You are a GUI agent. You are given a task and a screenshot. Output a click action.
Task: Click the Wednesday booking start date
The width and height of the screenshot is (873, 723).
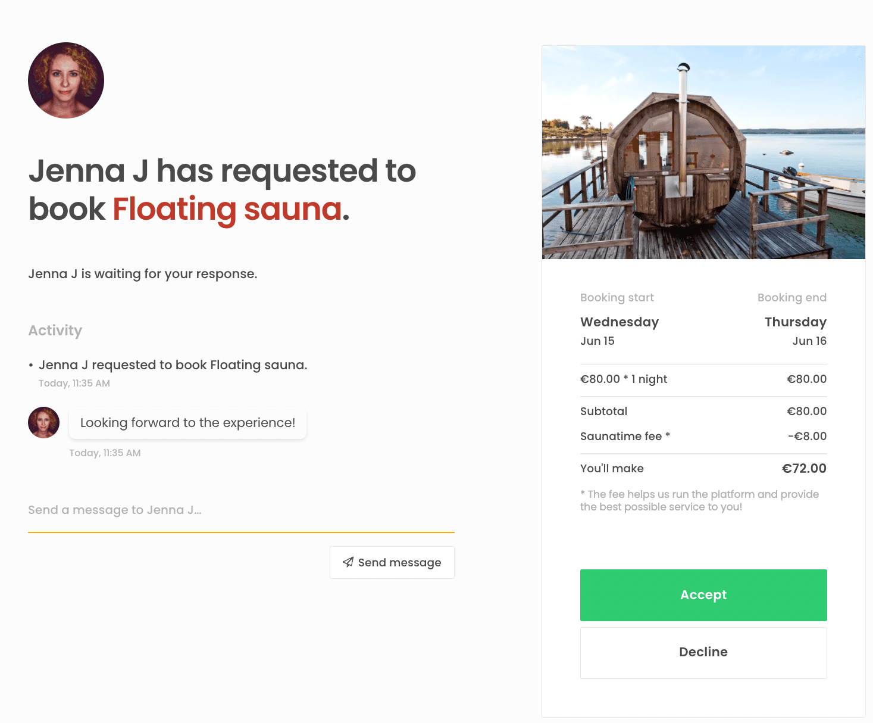point(619,322)
